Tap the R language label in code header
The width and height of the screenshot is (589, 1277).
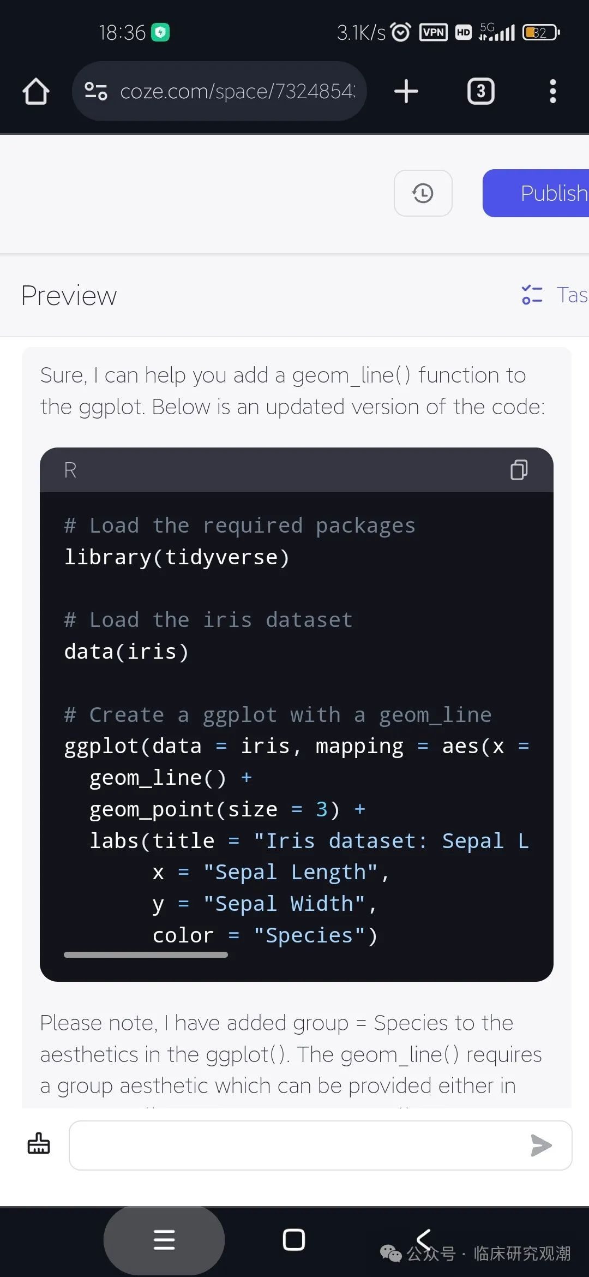[x=70, y=470]
